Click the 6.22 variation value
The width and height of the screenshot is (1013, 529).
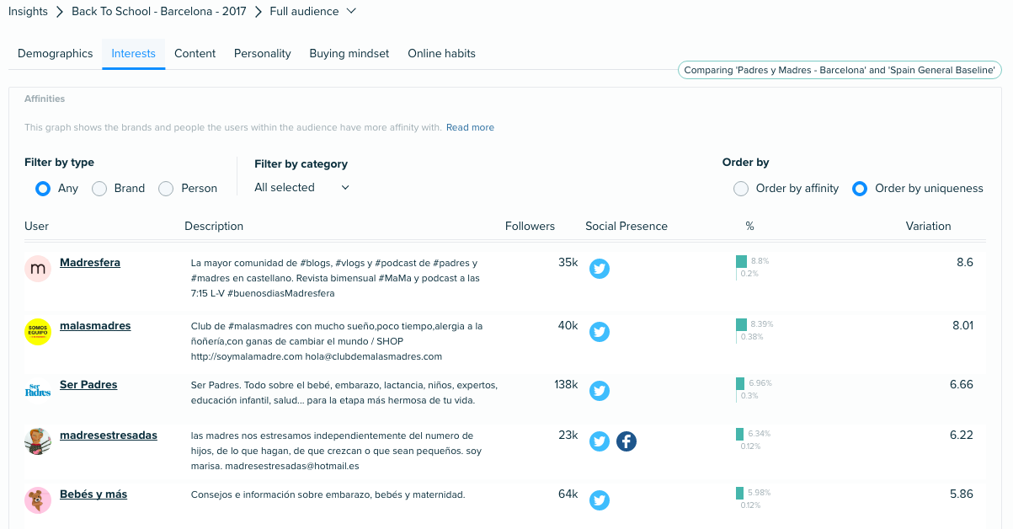(x=961, y=435)
